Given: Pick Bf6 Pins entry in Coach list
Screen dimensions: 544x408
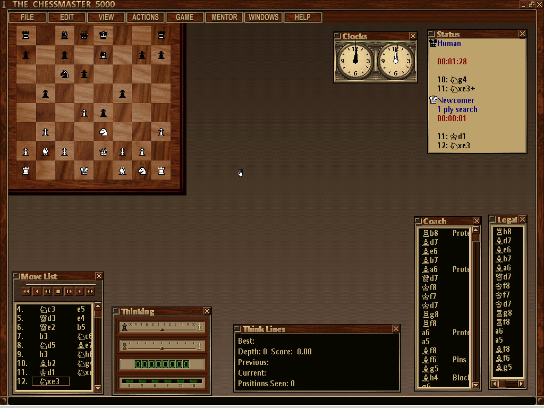Looking at the screenshot, I should [445, 360].
